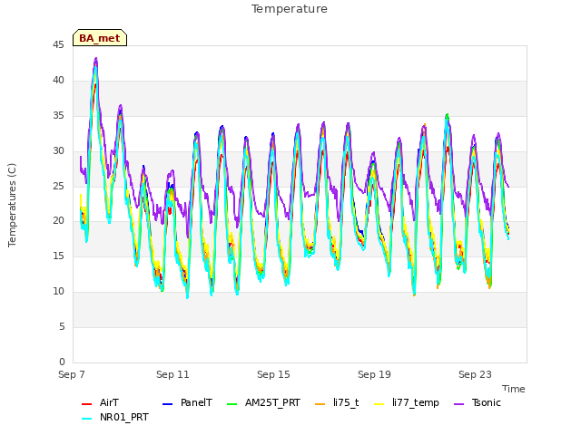Select the li77_temp legend entry

[x=407, y=402]
